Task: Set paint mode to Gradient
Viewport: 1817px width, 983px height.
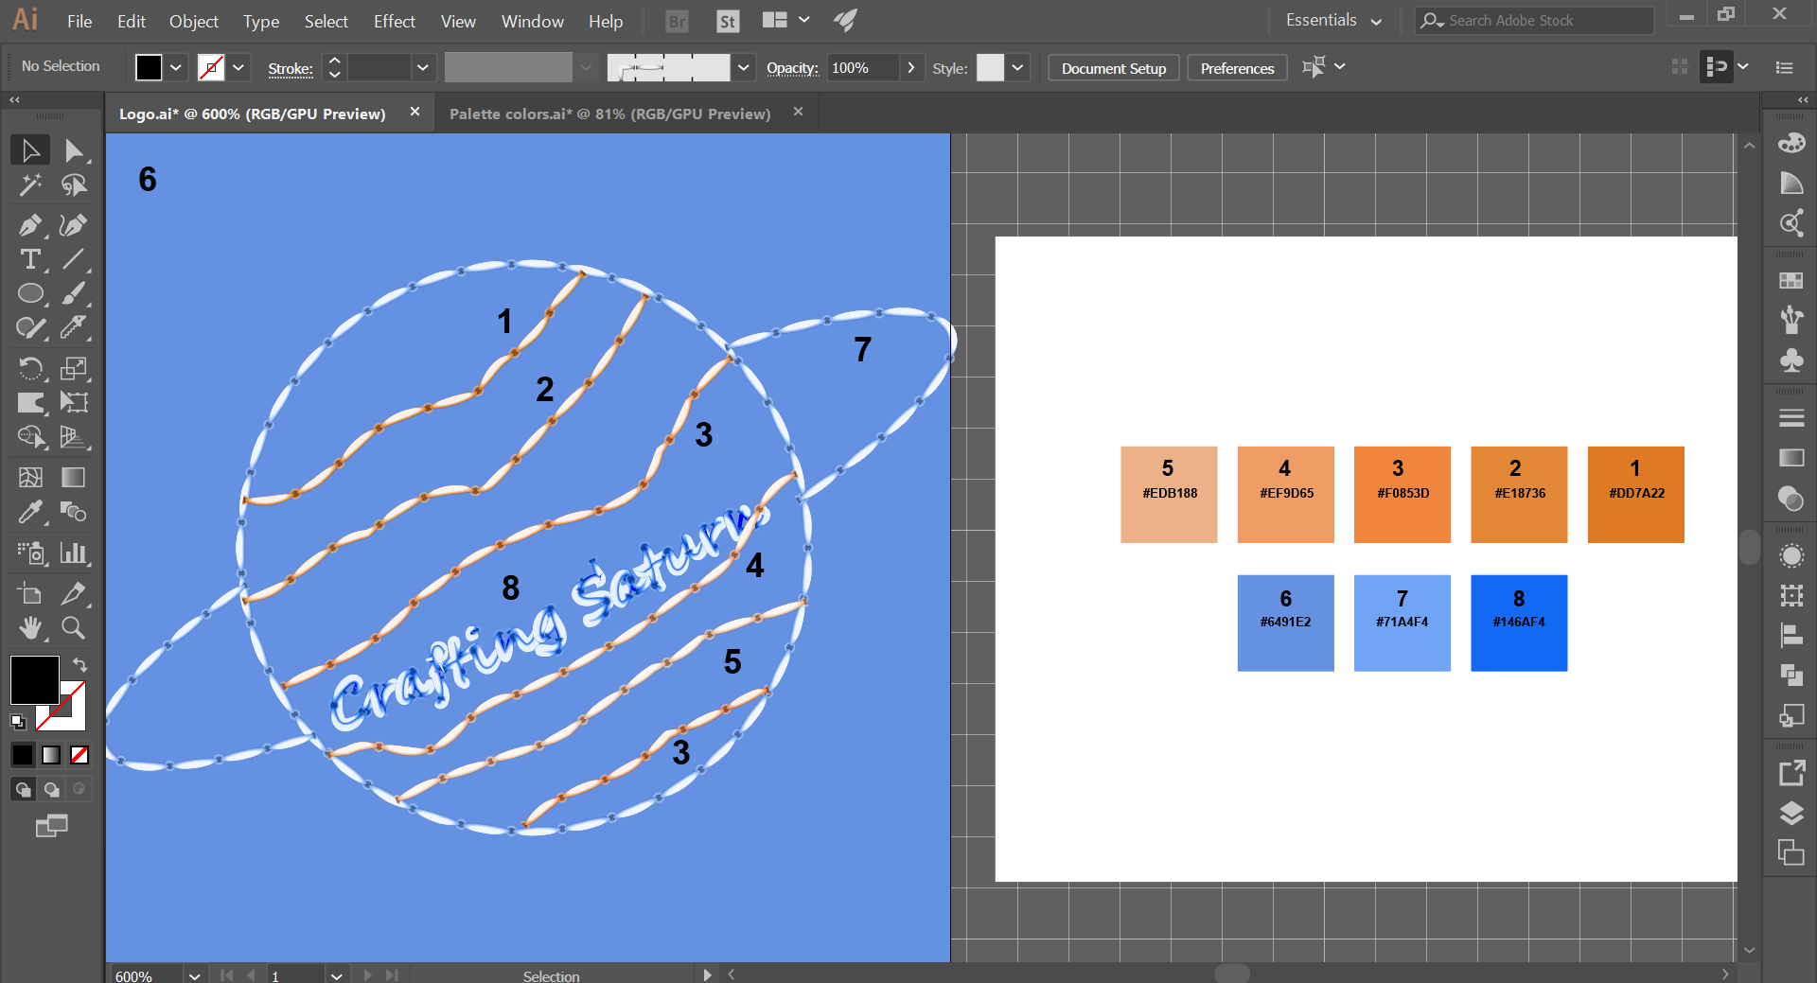Action: click(x=51, y=754)
